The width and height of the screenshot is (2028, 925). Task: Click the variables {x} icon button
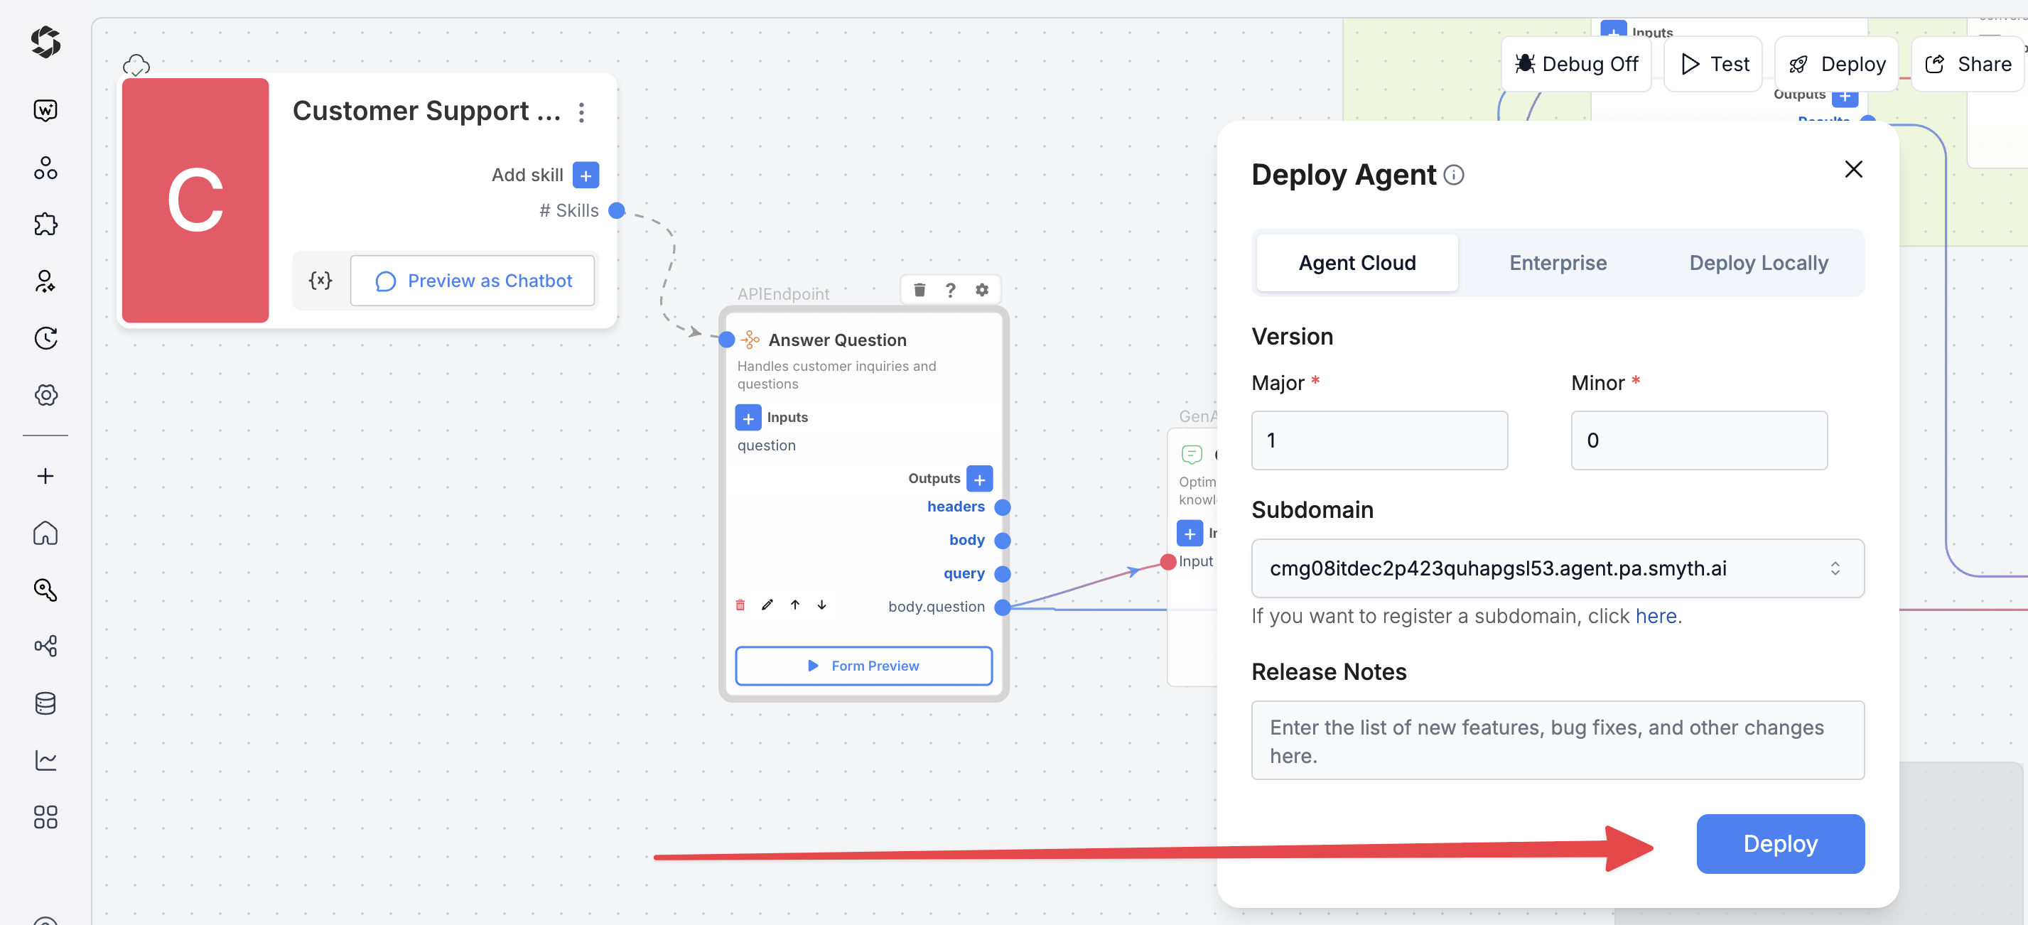coord(320,280)
